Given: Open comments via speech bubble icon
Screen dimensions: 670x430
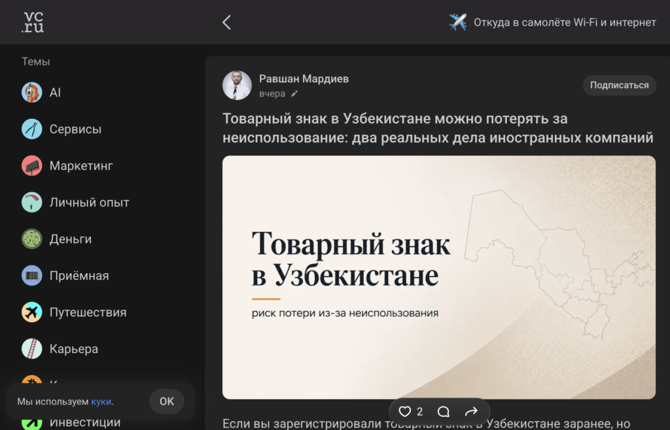Looking at the screenshot, I should coord(444,412).
